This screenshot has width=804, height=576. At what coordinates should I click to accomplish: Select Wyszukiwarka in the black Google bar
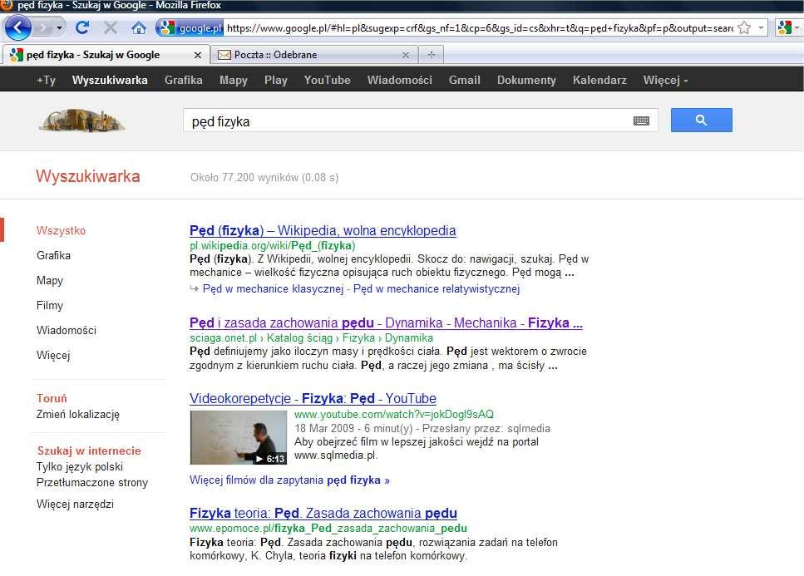click(110, 80)
